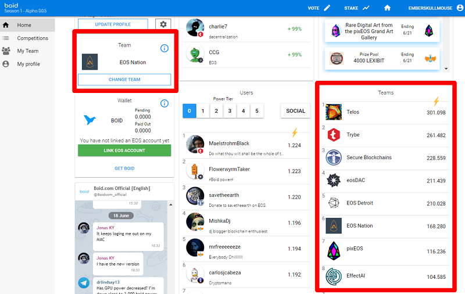Open Competitions in the sidebar
This screenshot has width=465, height=294.
tap(27, 38)
